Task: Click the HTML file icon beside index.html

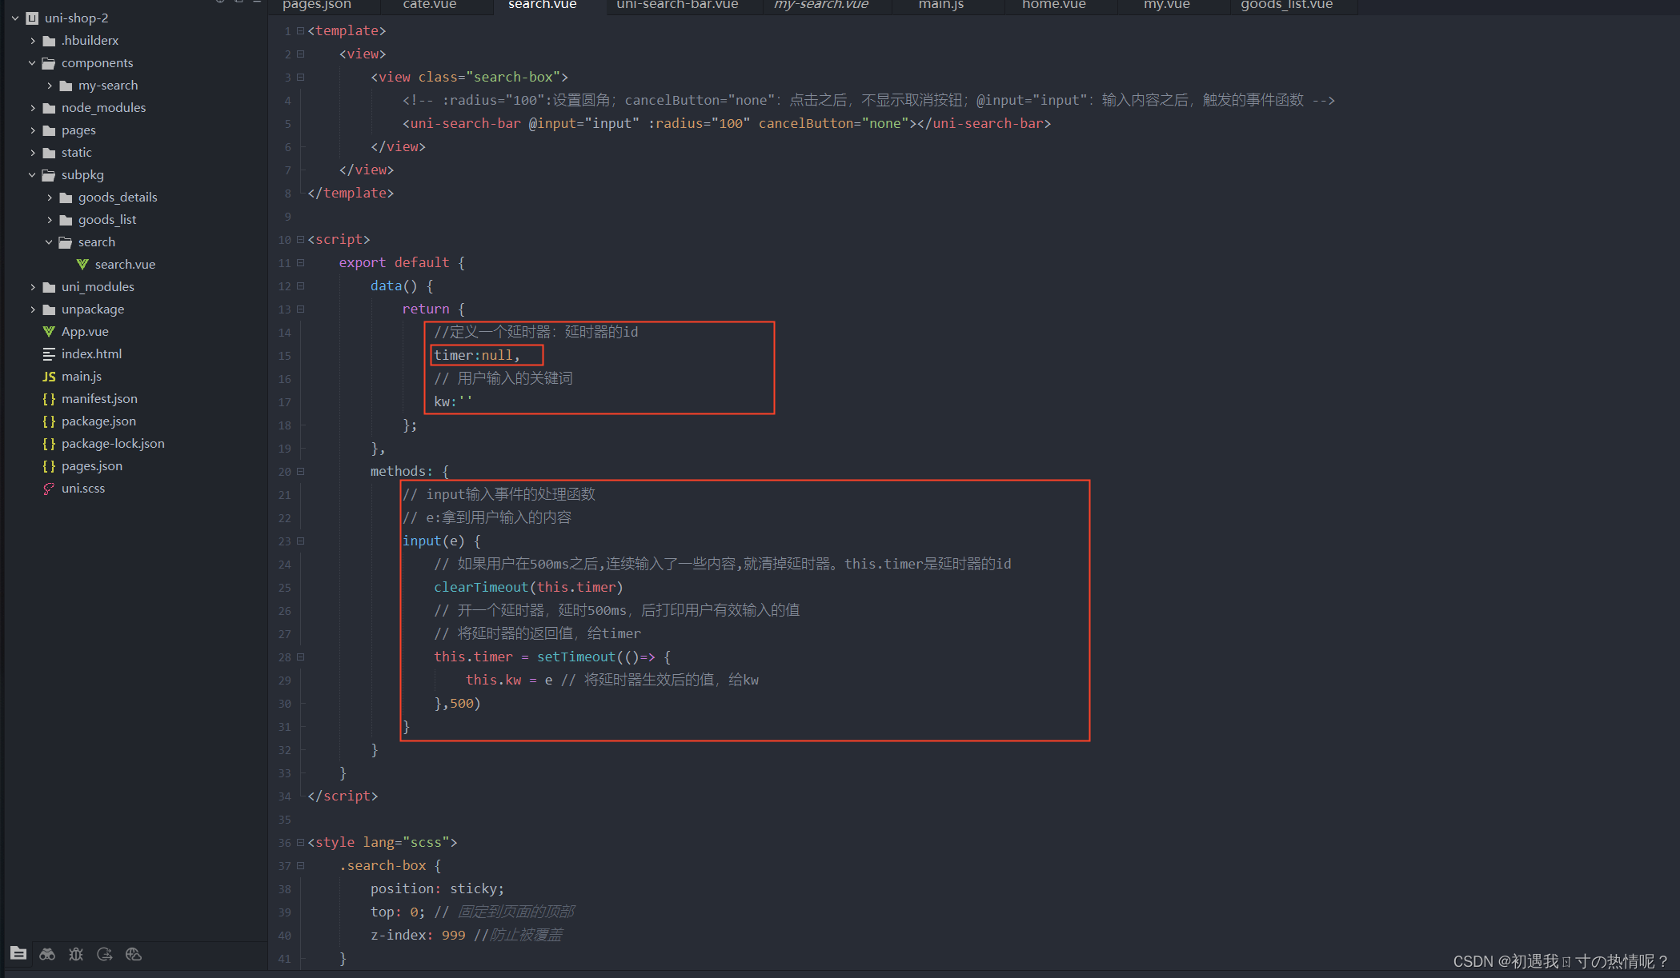Action: [x=49, y=353]
